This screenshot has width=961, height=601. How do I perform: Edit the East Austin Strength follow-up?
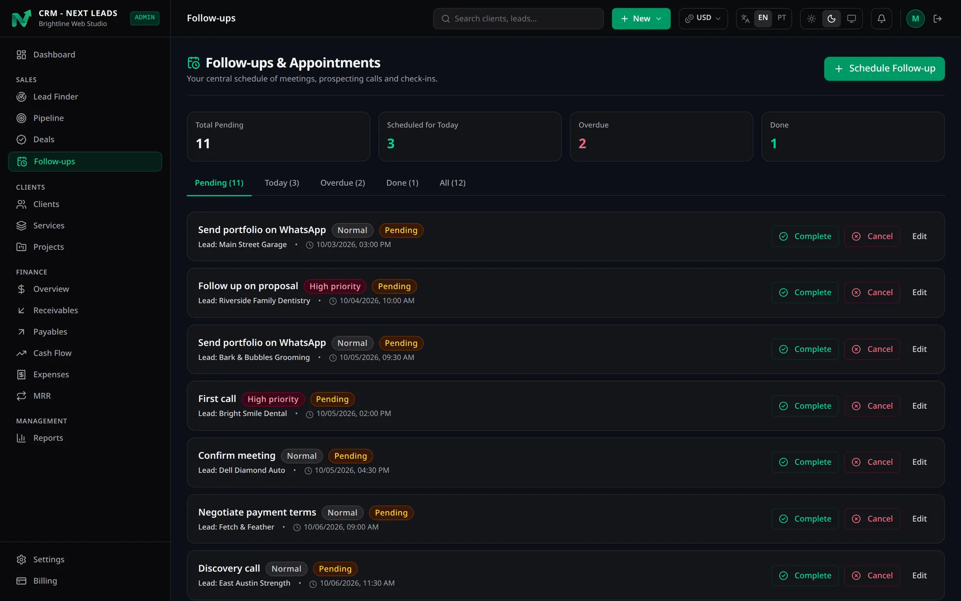click(919, 576)
